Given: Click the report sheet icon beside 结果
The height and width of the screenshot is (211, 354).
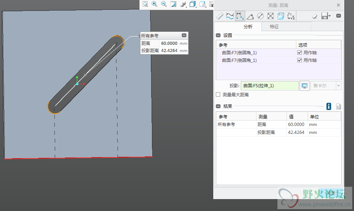Looking at the screenshot, I should click(338, 106).
